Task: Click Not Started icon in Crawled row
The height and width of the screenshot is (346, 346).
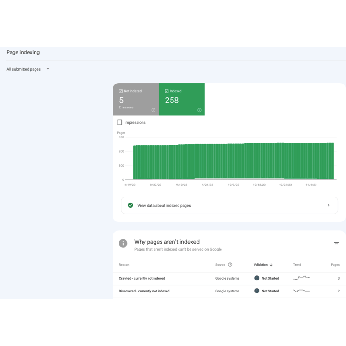Action: click(257, 278)
